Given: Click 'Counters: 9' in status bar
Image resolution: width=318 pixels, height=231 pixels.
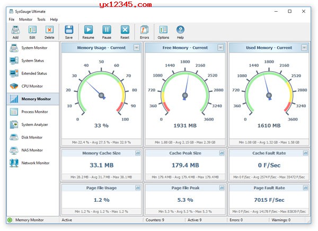Looking at the screenshot, I should pyautogui.click(x=155, y=220).
